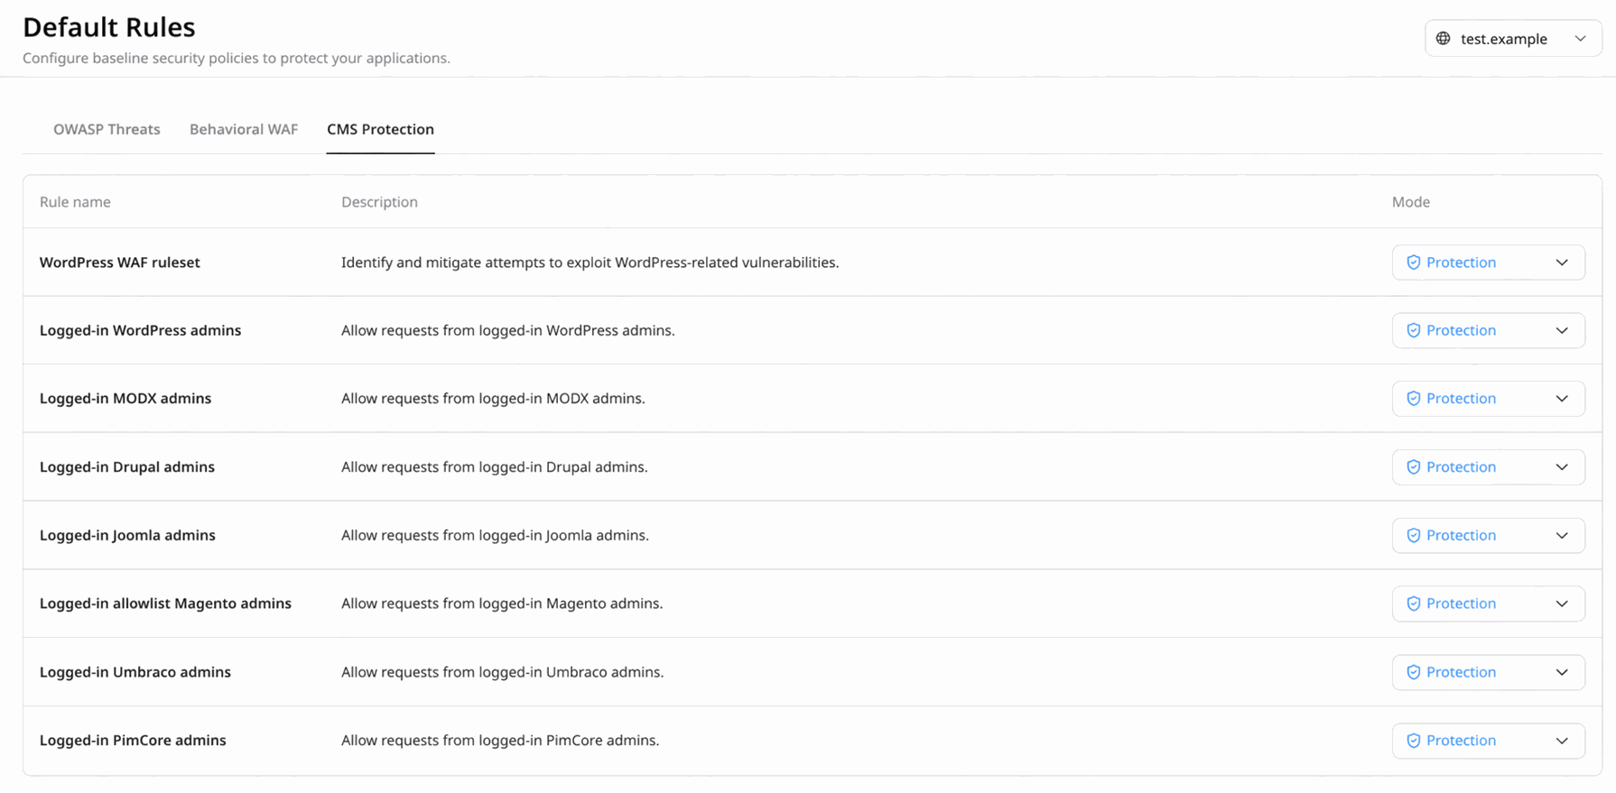Click the globe icon beside test.example
1616x793 pixels.
(x=1444, y=39)
